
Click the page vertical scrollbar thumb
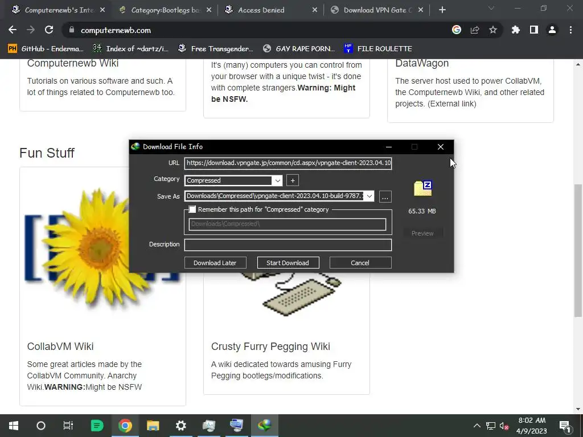click(x=578, y=250)
